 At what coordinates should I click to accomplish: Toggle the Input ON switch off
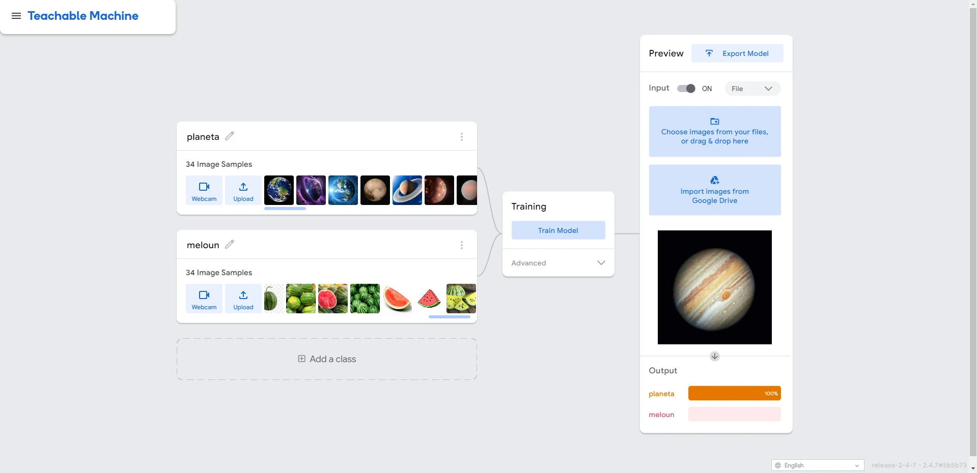pos(686,88)
